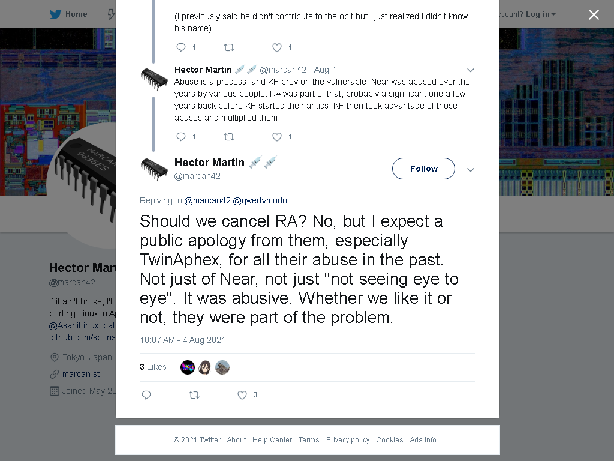Retweet the top tweet about the obit

pos(229,47)
